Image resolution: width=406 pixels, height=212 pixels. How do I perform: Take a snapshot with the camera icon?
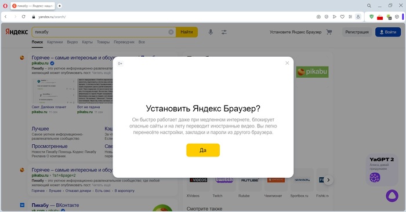tap(318, 17)
